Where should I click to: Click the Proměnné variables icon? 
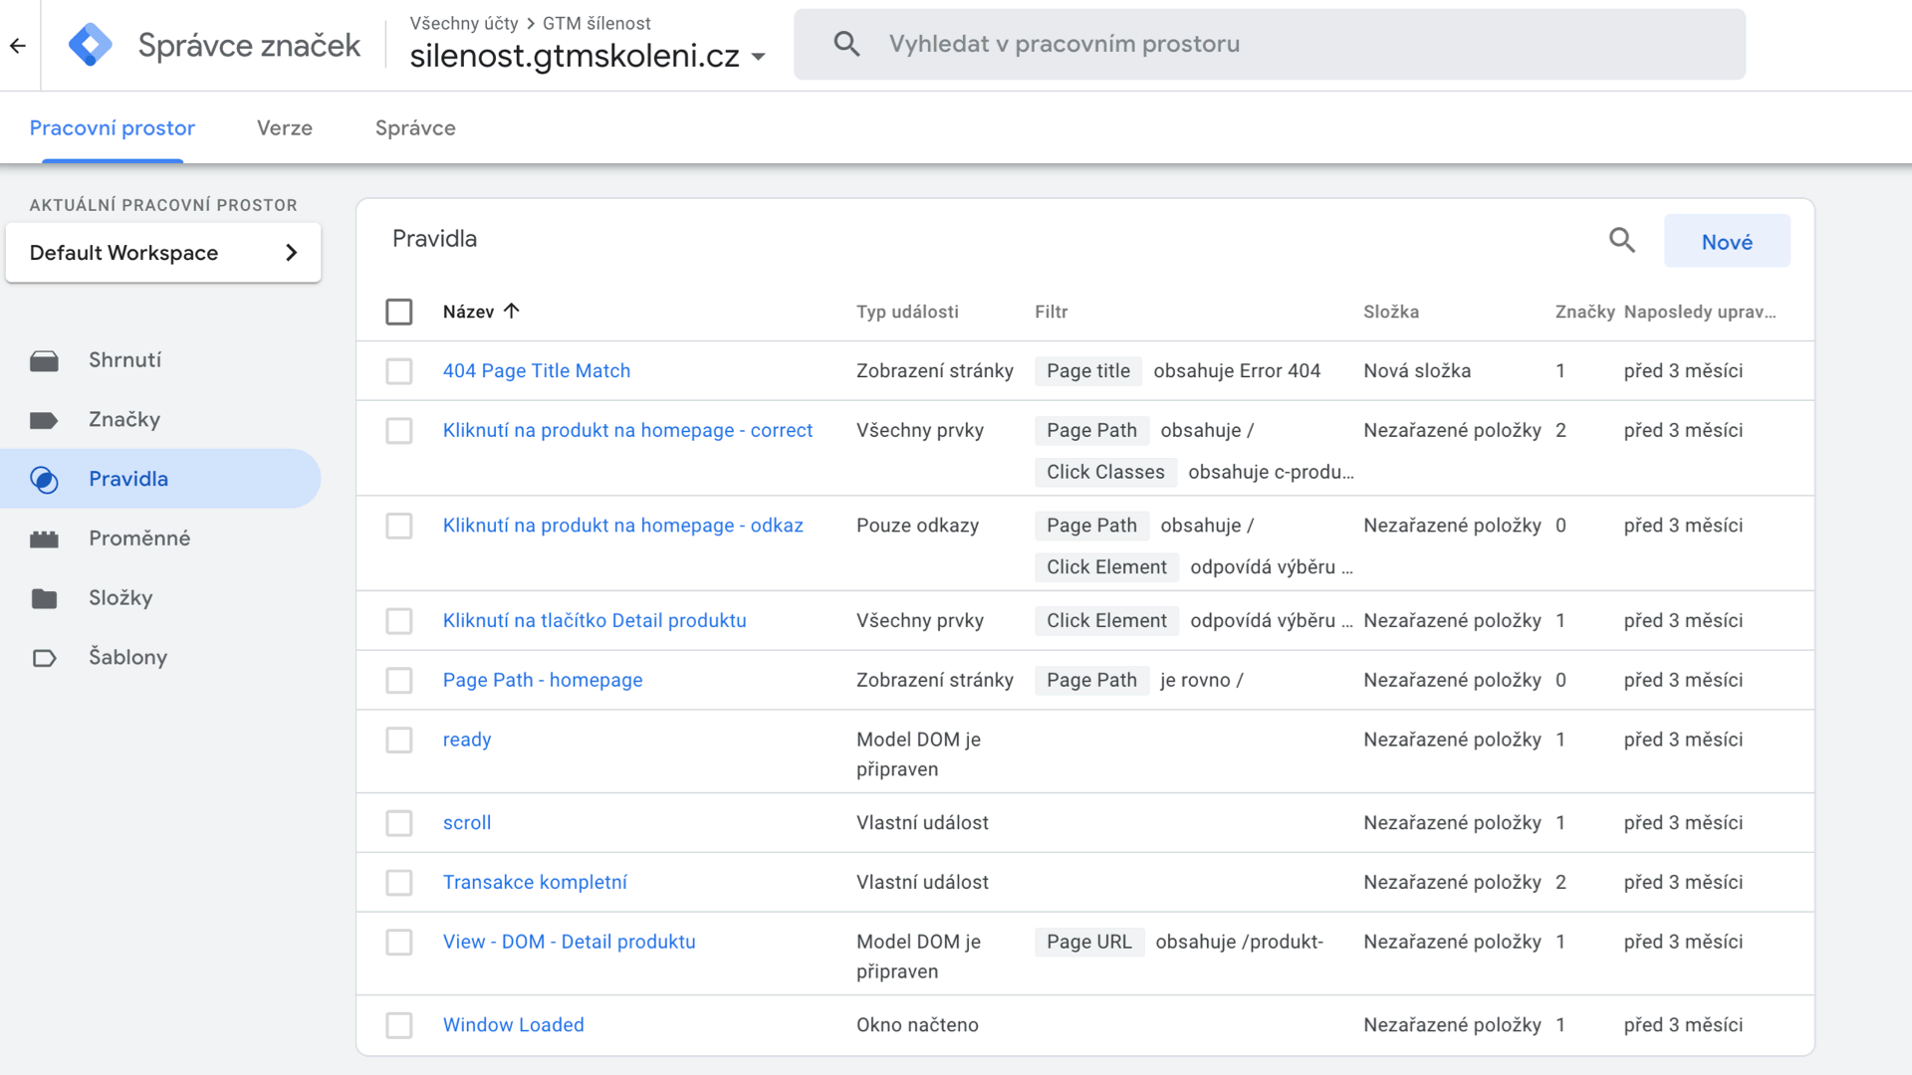click(x=44, y=538)
